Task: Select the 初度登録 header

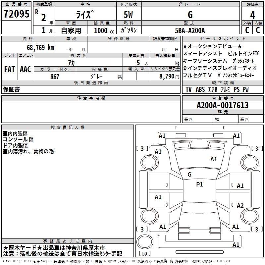Action: tap(44, 4)
